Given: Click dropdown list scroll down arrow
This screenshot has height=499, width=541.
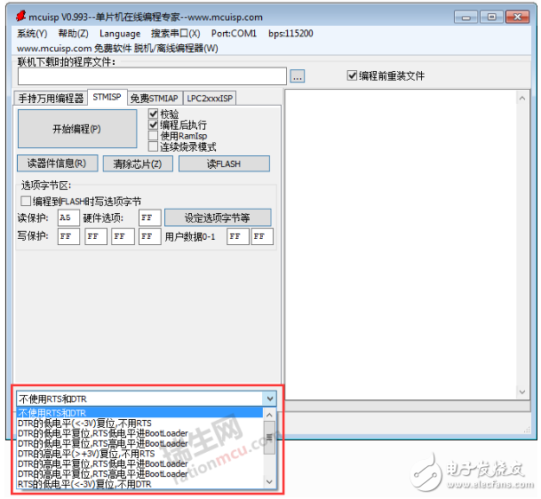Looking at the screenshot, I should coord(270,482).
